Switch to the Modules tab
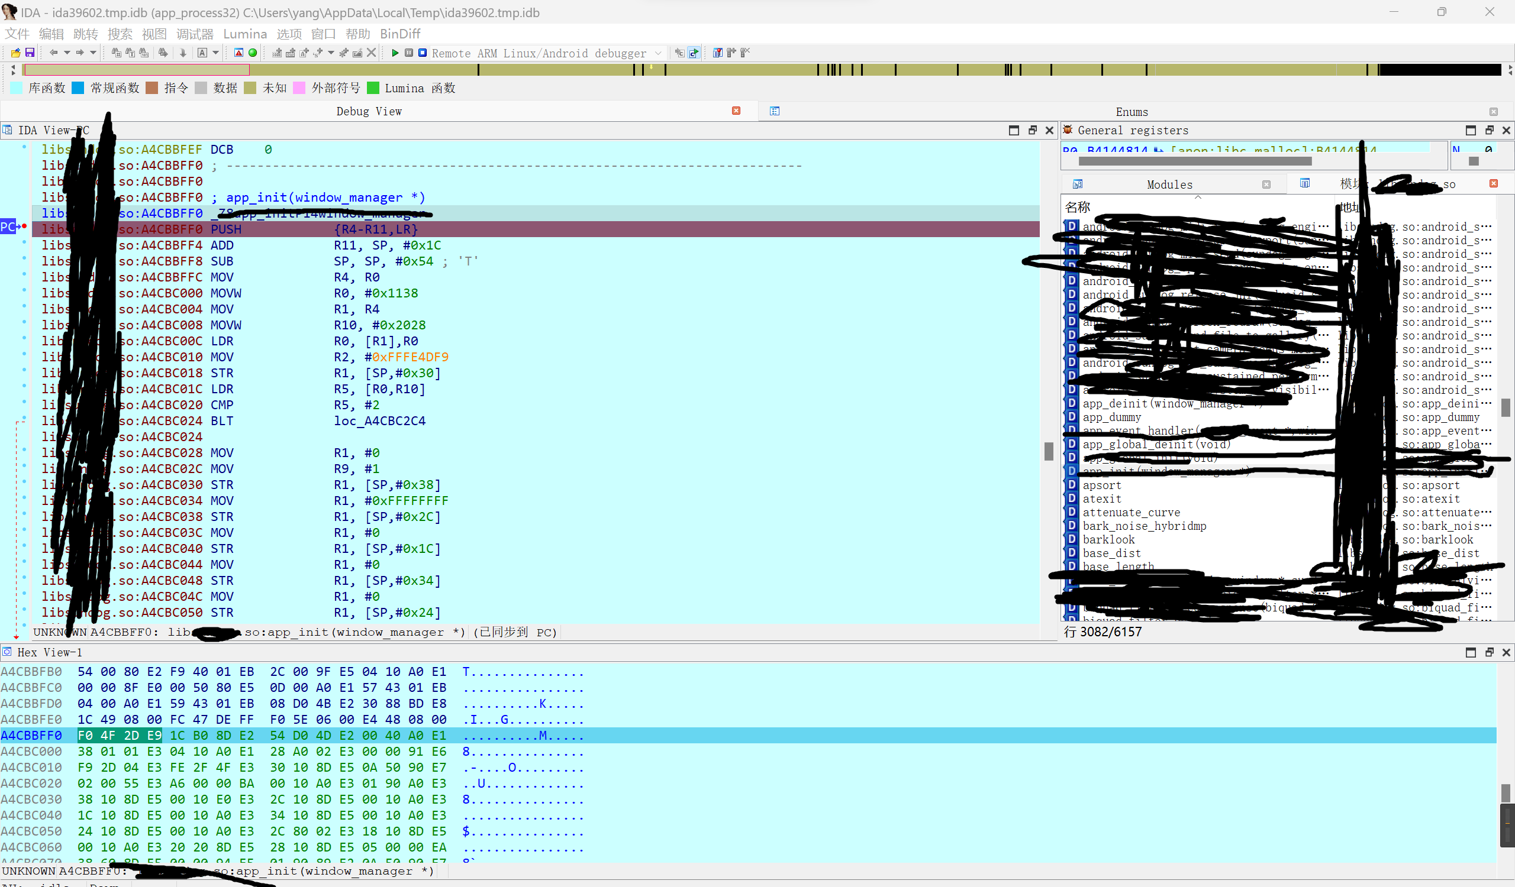 pos(1169,185)
